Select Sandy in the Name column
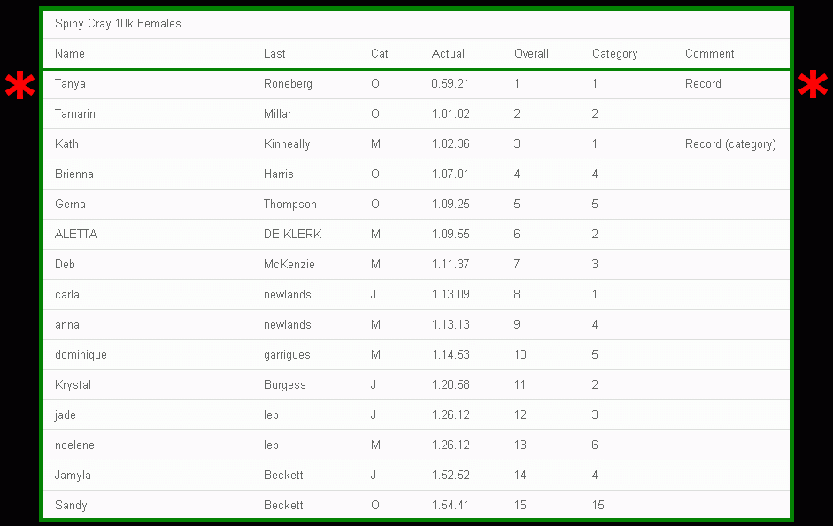833x526 pixels. pos(71,506)
